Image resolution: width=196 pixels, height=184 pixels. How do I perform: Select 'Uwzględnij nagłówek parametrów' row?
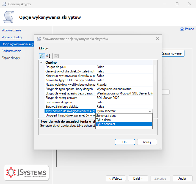coord(70,115)
